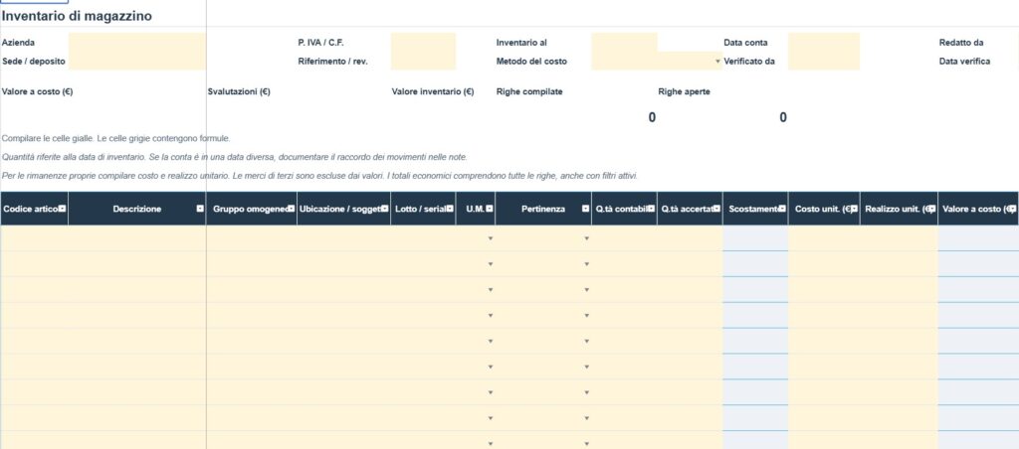
Task: Open the Q.tà contabile column filter
Action: tap(652, 209)
